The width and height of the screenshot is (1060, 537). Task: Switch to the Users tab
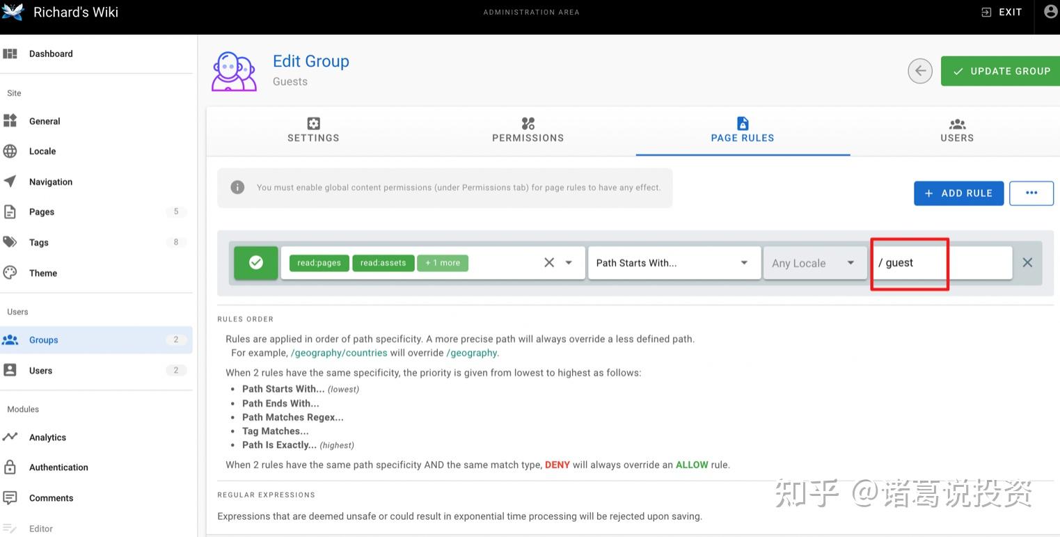click(956, 131)
